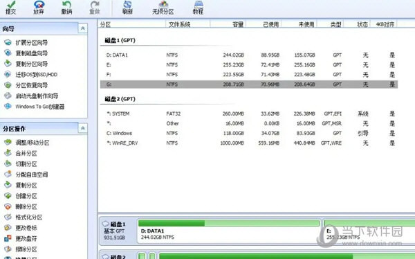
Task: Select the E: partition row in list
Action: [249, 65]
